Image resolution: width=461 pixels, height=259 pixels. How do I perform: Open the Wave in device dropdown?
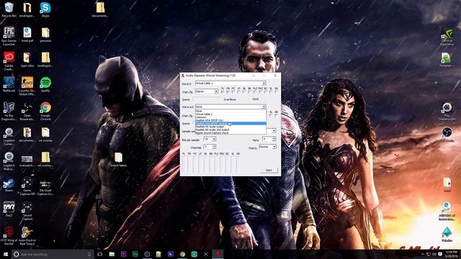[230, 83]
